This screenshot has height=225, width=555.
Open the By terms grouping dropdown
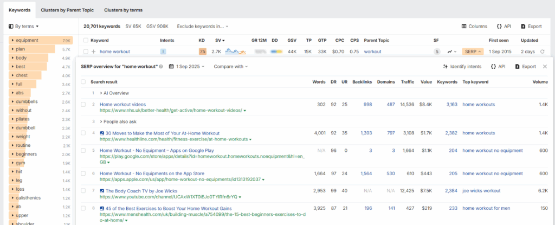23,26
